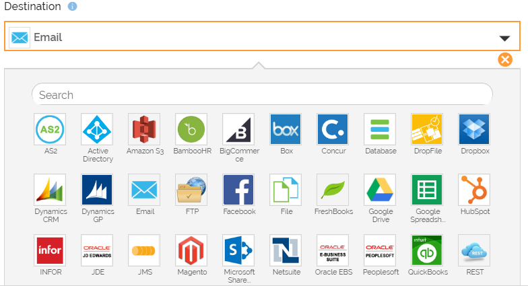Pick the Active Directory connector
The width and height of the screenshot is (528, 286).
(x=98, y=129)
